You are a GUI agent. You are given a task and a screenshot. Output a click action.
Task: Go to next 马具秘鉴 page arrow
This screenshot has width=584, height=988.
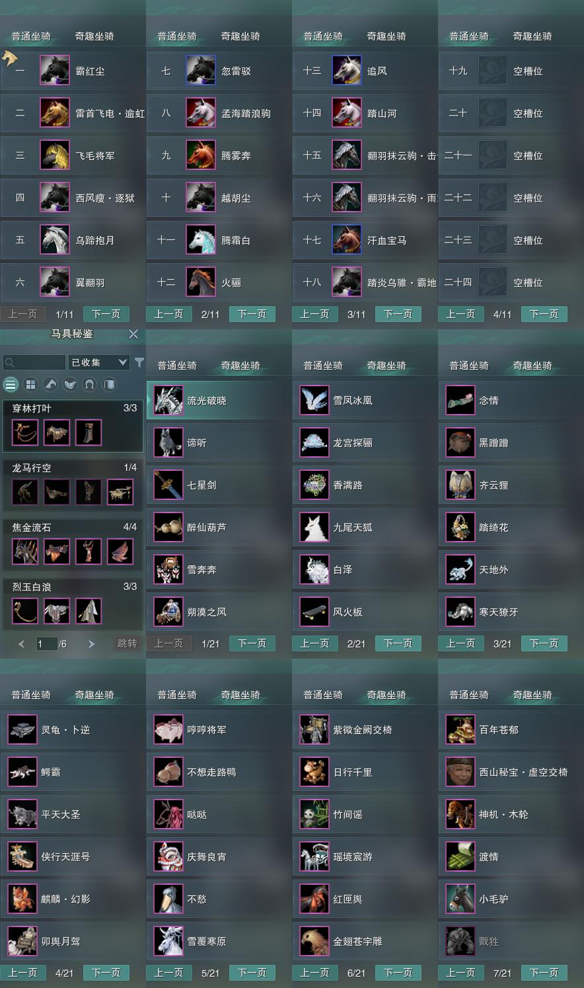(x=91, y=644)
